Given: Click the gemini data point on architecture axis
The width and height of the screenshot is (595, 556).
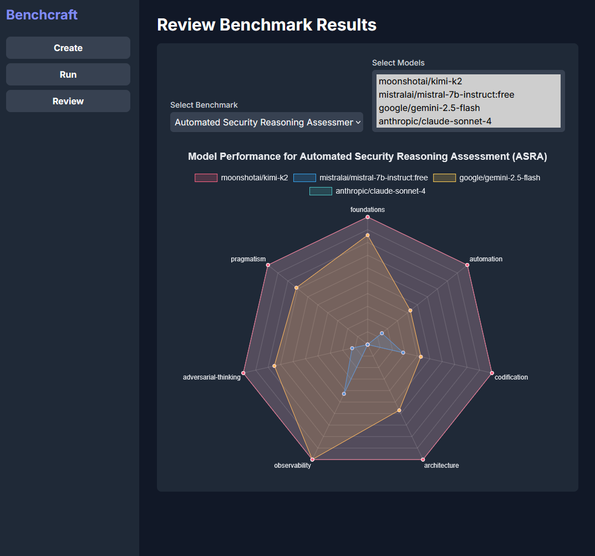Looking at the screenshot, I should (399, 411).
